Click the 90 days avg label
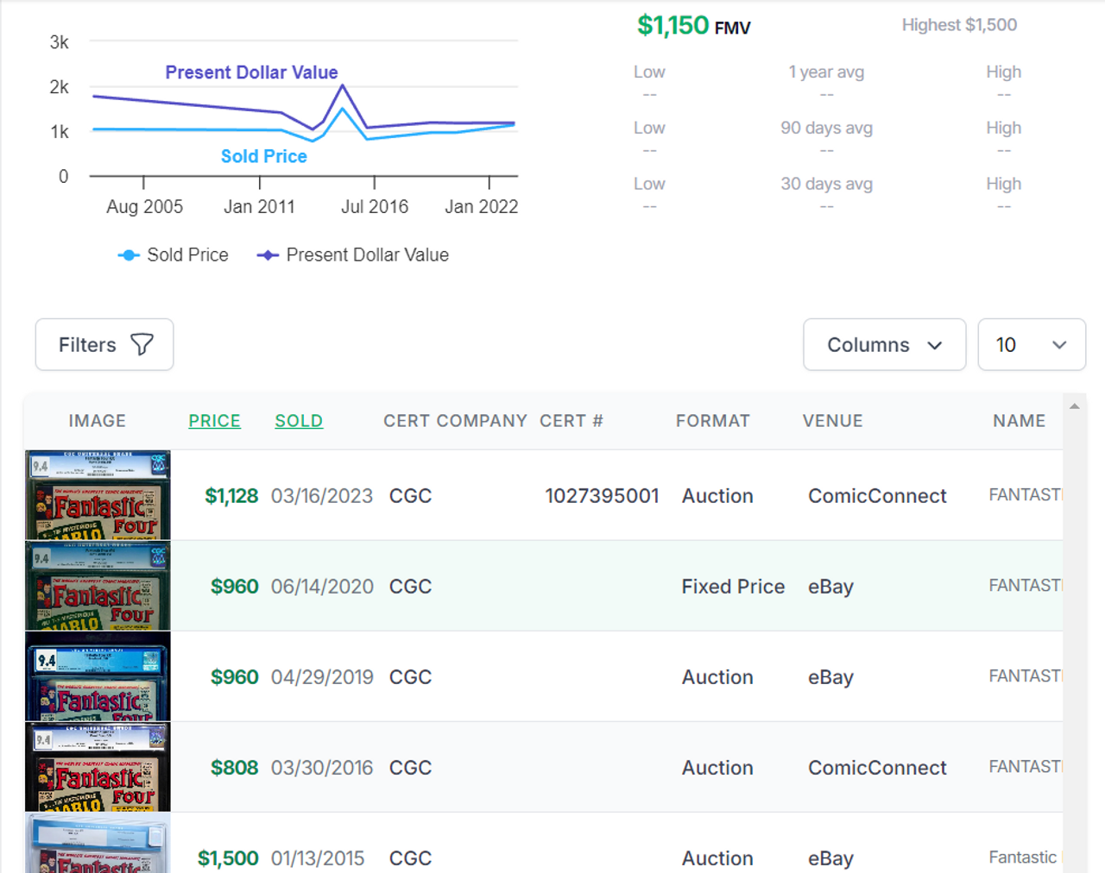This screenshot has width=1105, height=873. [826, 128]
